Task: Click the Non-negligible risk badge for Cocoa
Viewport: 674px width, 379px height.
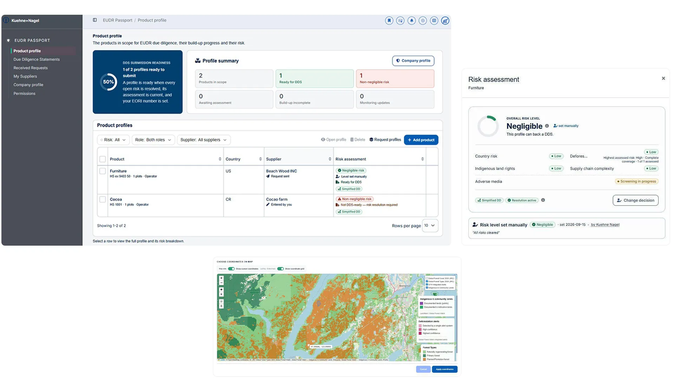Action: (x=355, y=199)
